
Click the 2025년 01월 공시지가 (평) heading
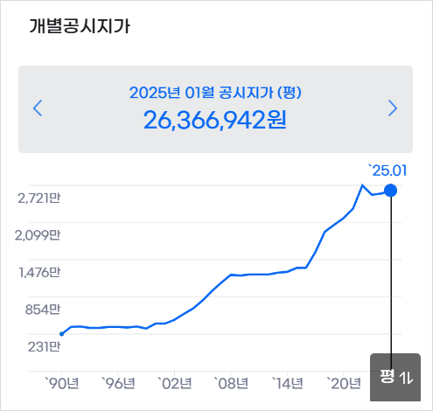tap(215, 93)
